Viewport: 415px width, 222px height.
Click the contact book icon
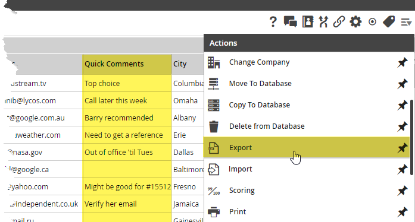point(308,21)
